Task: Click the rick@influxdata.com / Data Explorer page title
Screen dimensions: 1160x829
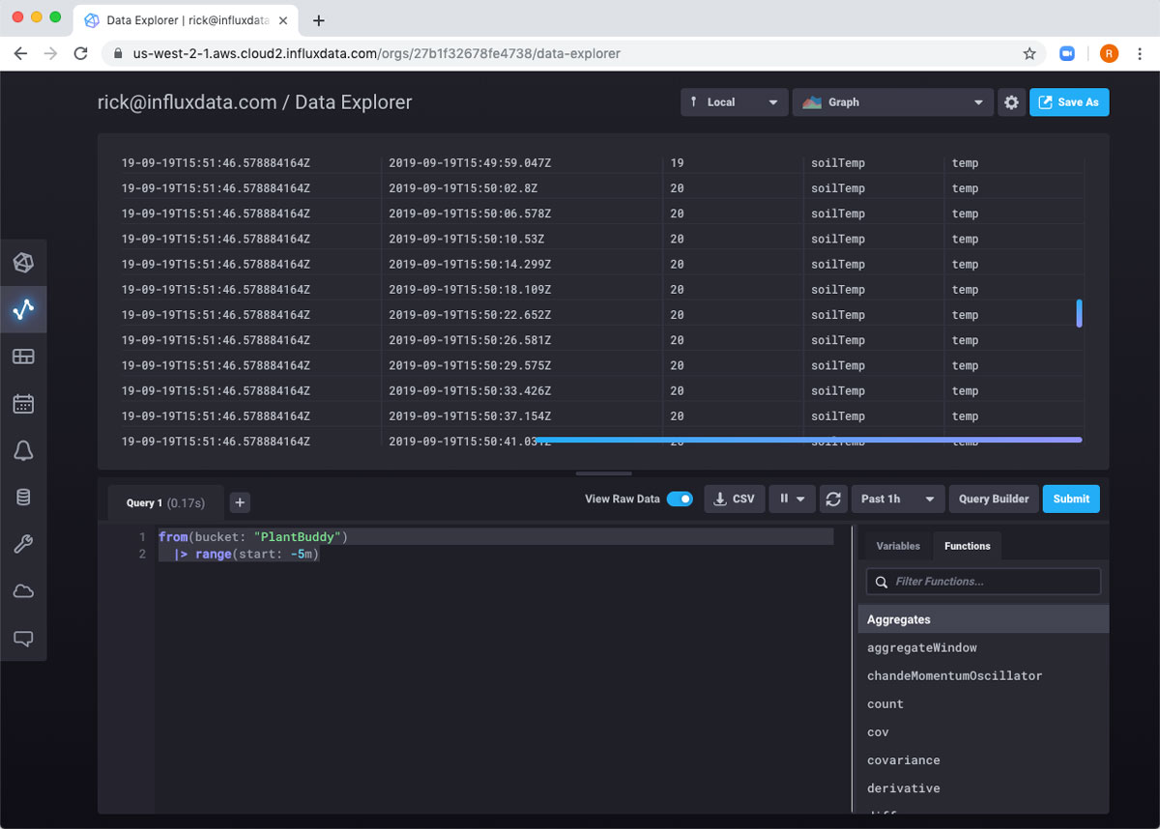Action: click(x=254, y=102)
